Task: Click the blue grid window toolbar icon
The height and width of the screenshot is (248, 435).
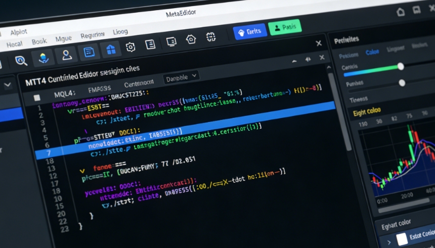Action: pos(110,50)
